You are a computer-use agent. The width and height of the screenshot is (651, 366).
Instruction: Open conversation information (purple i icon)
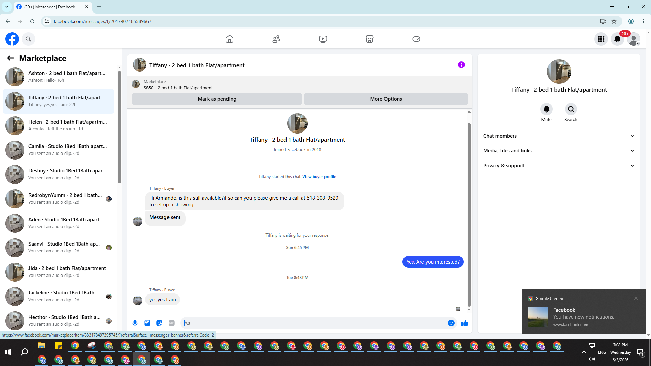[x=461, y=65]
